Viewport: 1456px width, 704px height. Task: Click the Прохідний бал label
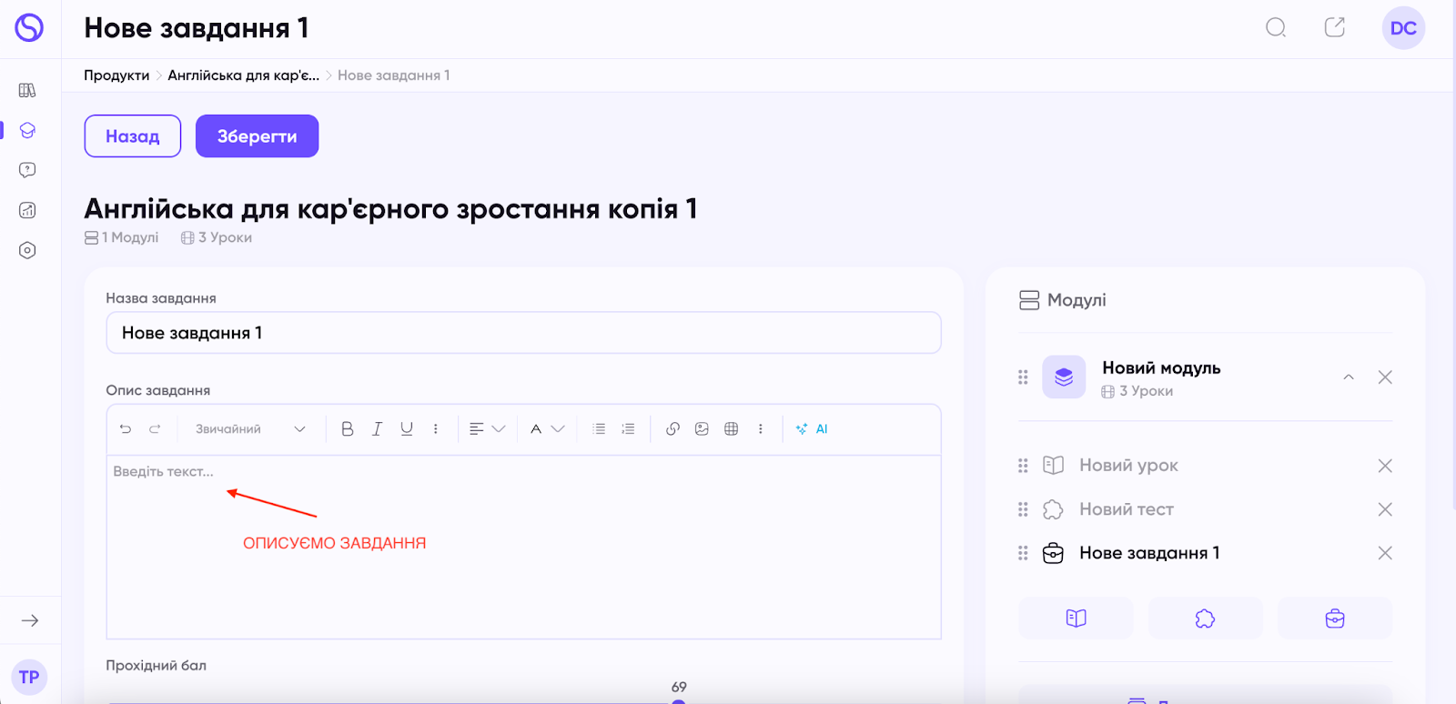(x=156, y=666)
